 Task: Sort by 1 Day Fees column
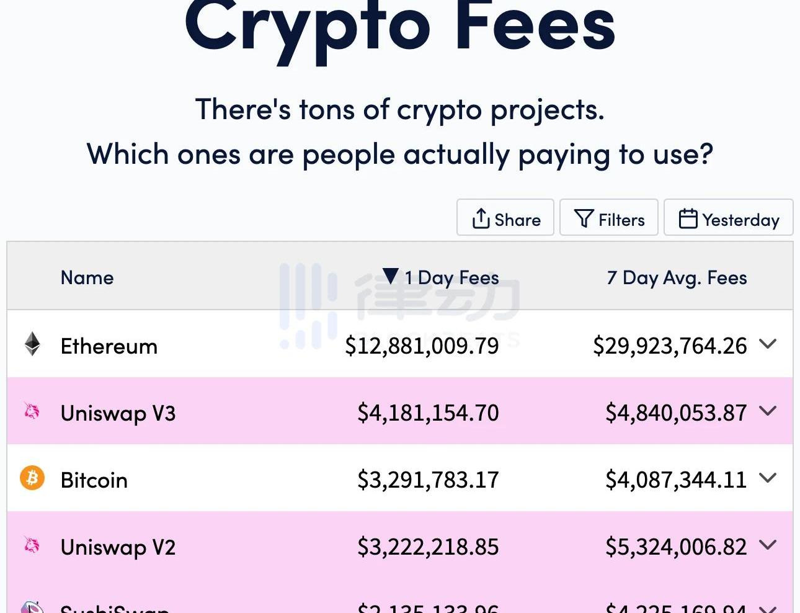click(452, 277)
